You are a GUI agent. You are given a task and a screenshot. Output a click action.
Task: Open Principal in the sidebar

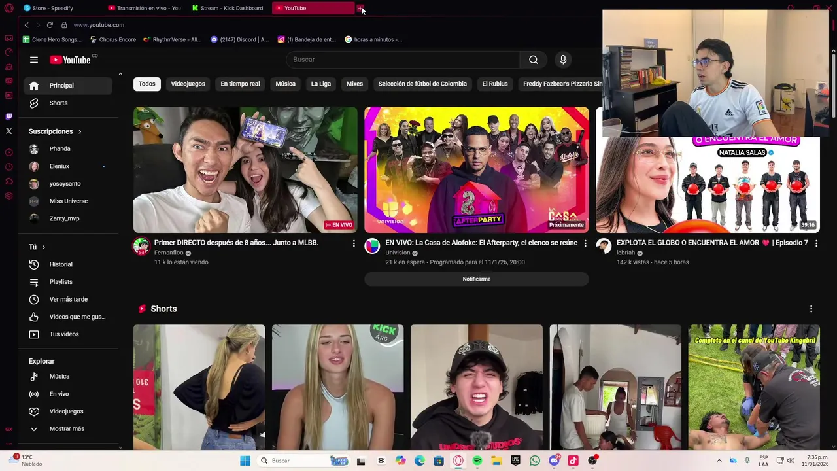click(67, 86)
